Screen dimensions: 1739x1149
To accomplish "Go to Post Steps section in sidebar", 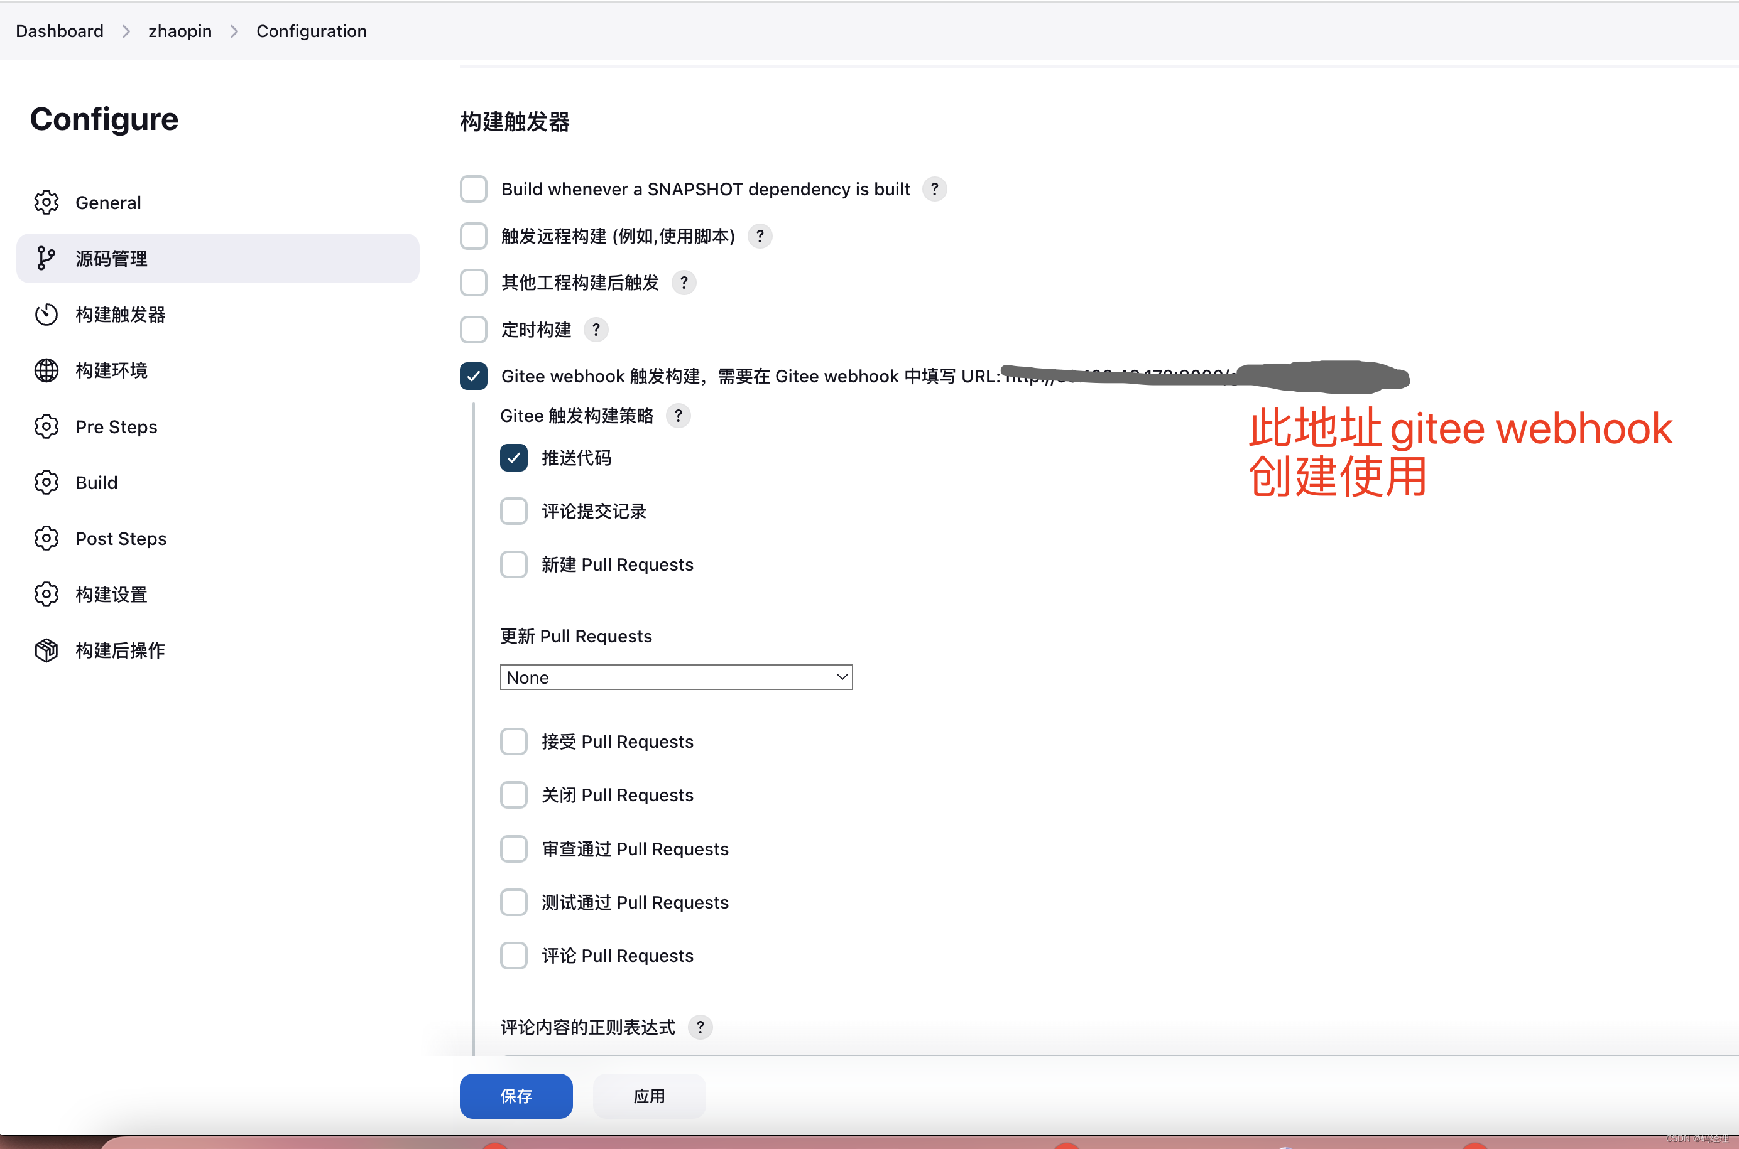I will point(218,538).
